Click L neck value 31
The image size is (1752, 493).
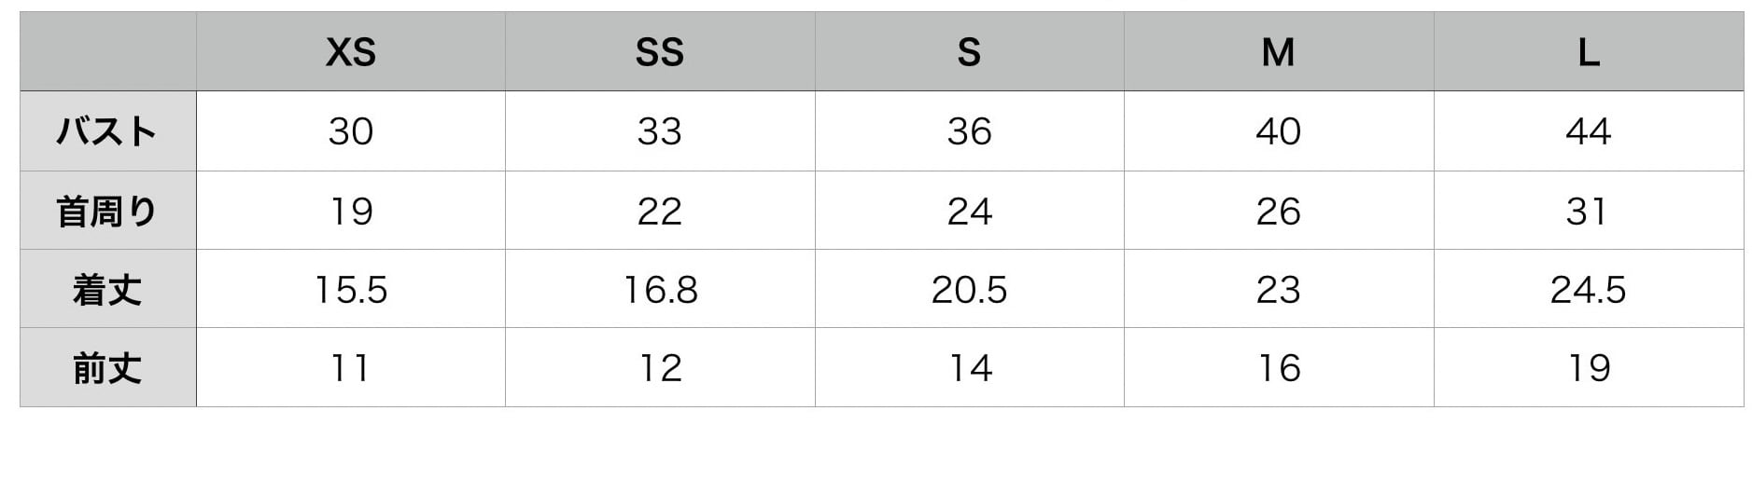pyautogui.click(x=1589, y=211)
